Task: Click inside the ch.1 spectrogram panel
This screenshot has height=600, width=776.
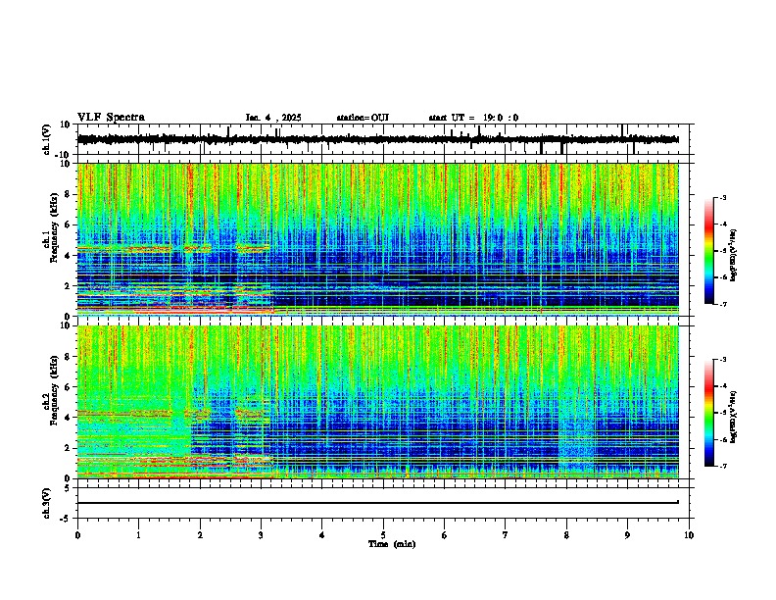Action: 377,239
